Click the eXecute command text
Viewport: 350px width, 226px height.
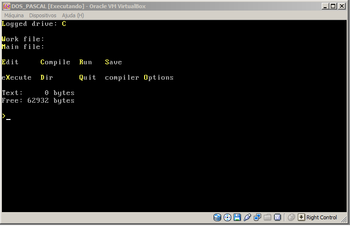point(16,77)
